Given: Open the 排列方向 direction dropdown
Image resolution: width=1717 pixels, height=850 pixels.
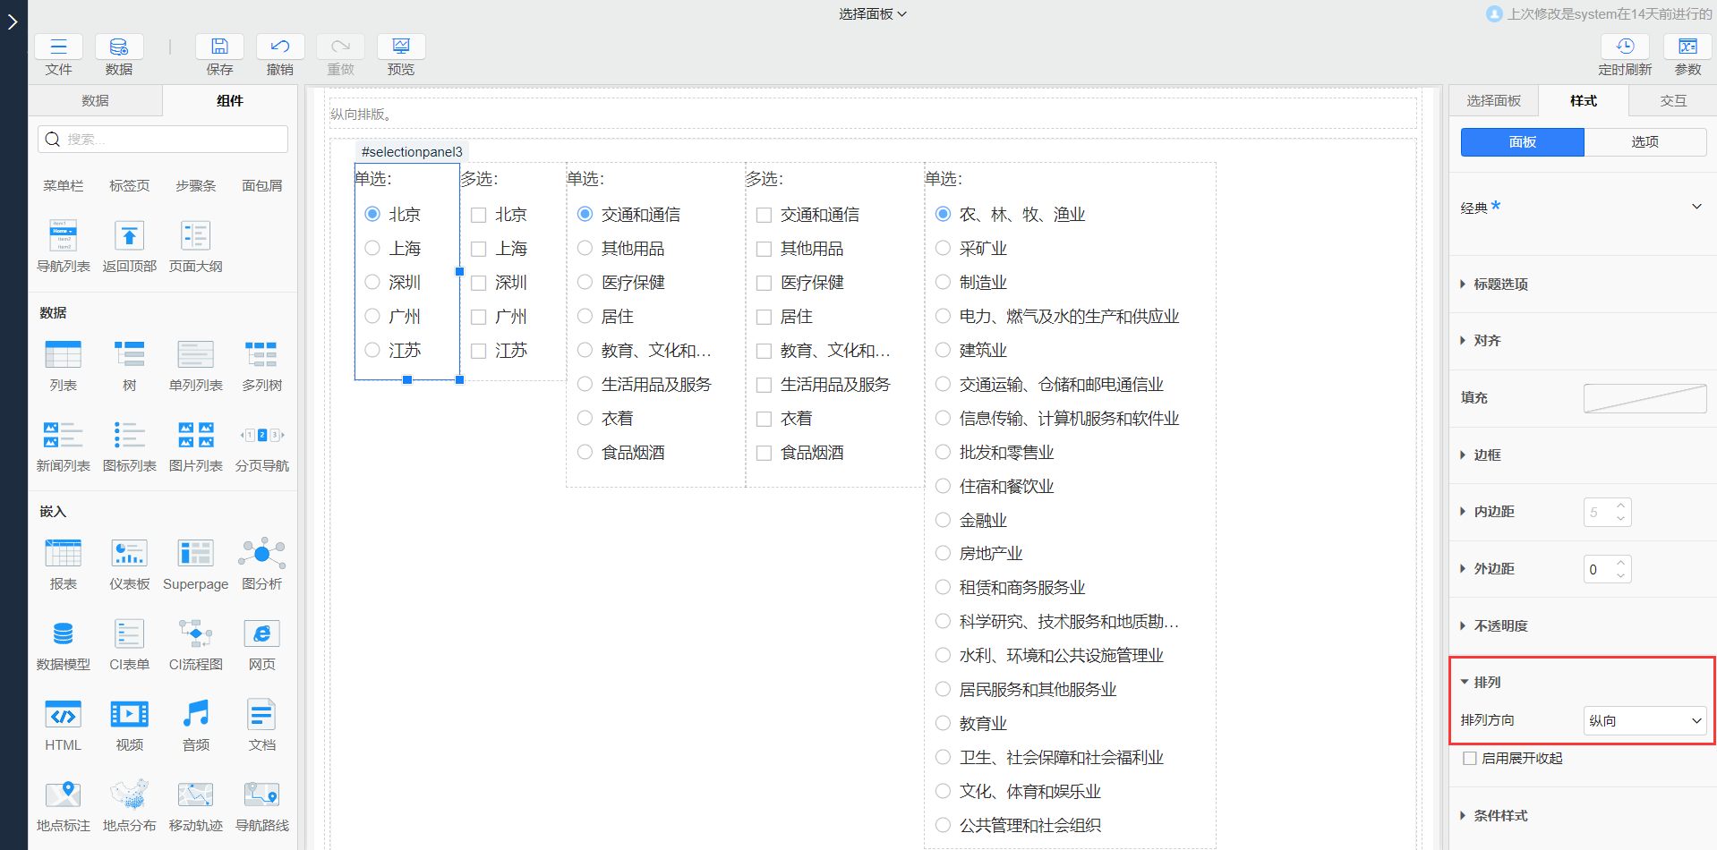Looking at the screenshot, I should [1644, 720].
